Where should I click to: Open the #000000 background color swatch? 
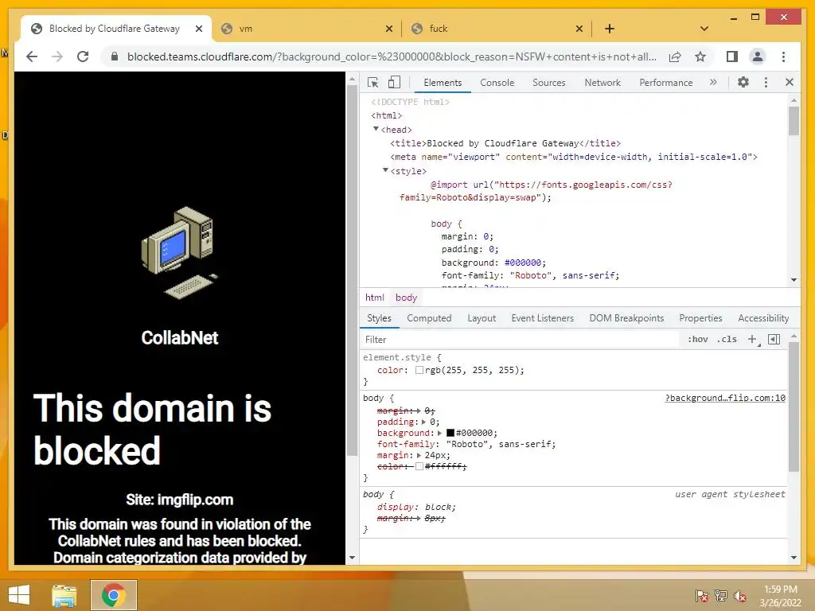coord(450,433)
